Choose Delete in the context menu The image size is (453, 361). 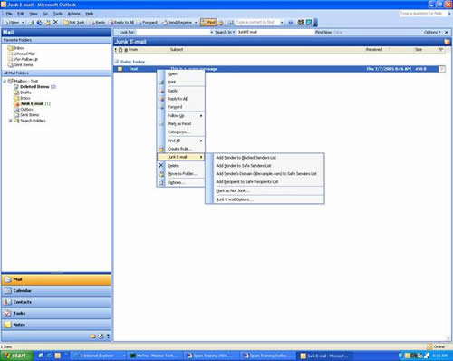click(x=180, y=166)
